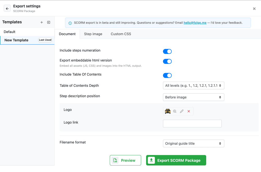The width and height of the screenshot is (261, 172).
Task: Go back using the arrow button
Action: pyautogui.click(x=7, y=9)
